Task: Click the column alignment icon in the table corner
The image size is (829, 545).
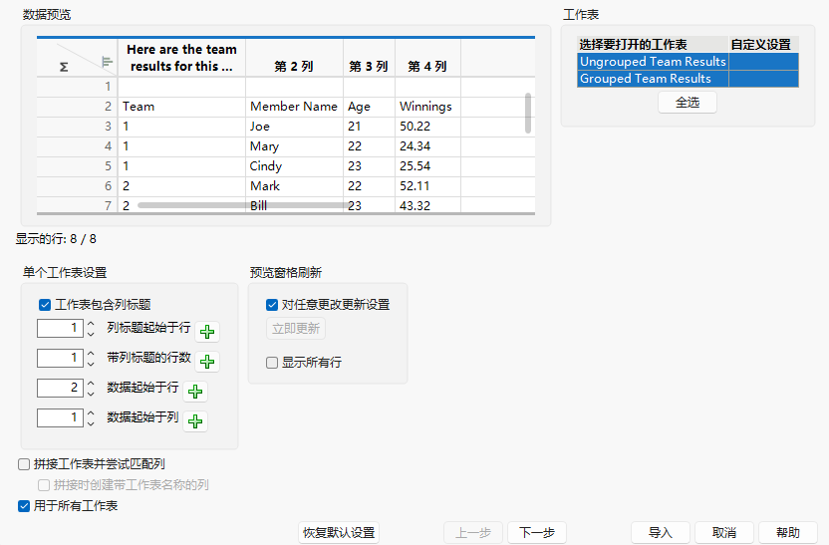Action: [107, 63]
